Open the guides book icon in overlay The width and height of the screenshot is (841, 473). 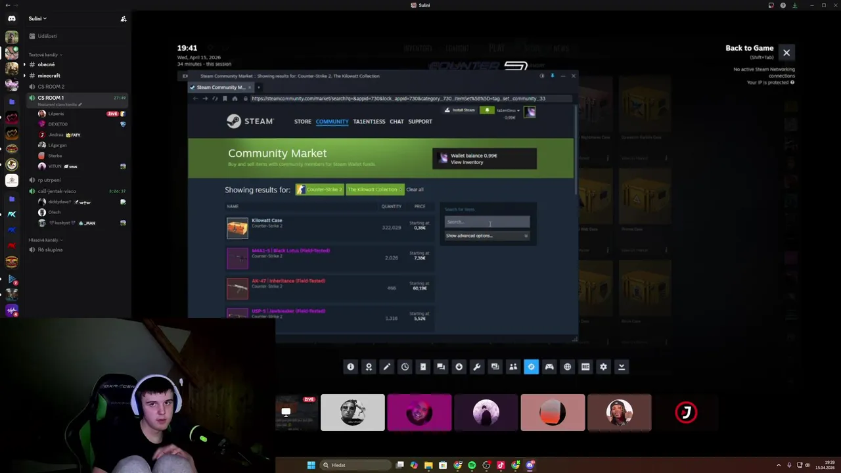click(x=422, y=367)
